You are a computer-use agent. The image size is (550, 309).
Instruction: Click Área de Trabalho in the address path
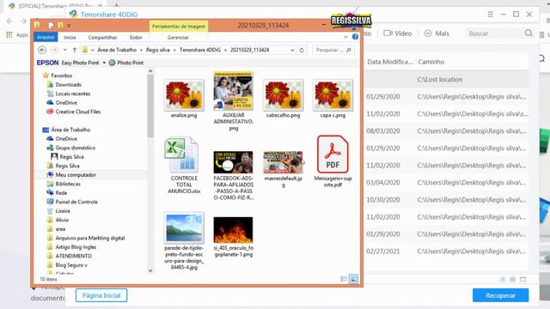pyautogui.click(x=117, y=50)
